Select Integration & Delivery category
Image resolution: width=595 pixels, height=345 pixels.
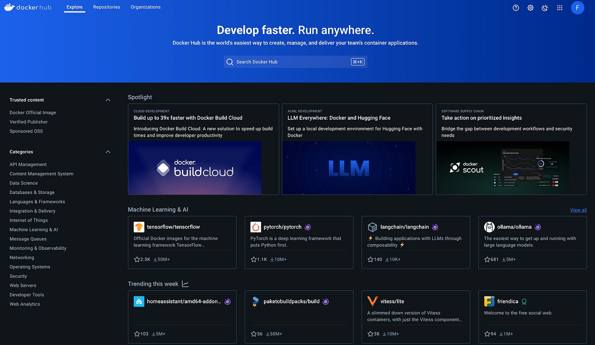point(33,211)
